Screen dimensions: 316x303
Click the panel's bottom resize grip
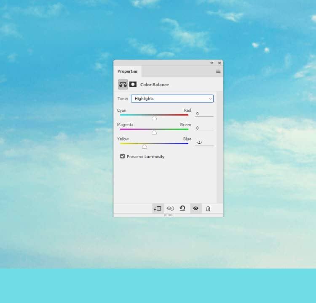tap(168, 215)
